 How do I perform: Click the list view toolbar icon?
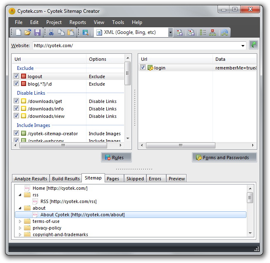pos(203,32)
